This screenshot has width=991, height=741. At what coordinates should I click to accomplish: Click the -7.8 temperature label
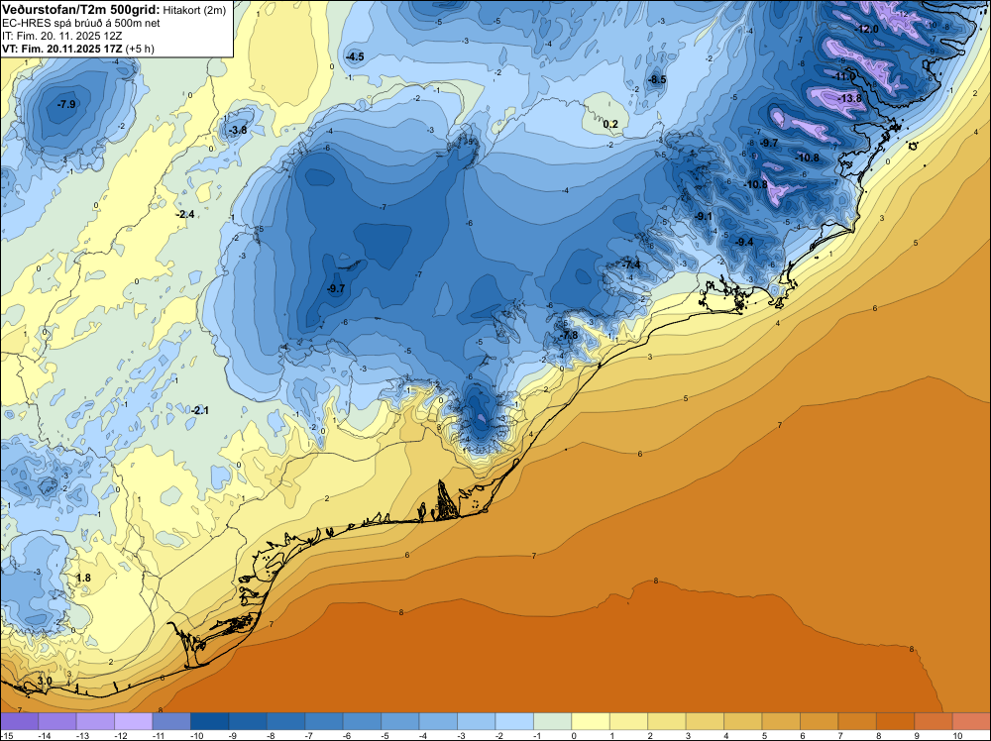569,335
